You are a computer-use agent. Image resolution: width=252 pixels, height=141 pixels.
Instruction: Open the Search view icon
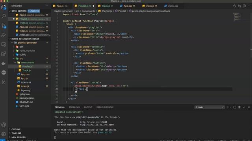pyautogui.click(x=4, y=16)
